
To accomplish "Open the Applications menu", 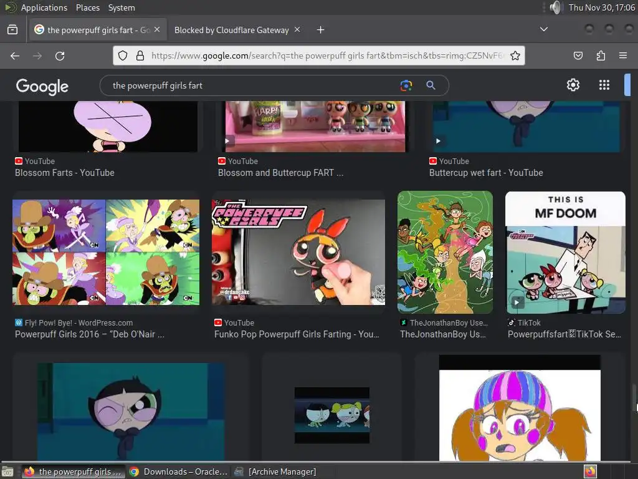I will tap(44, 7).
